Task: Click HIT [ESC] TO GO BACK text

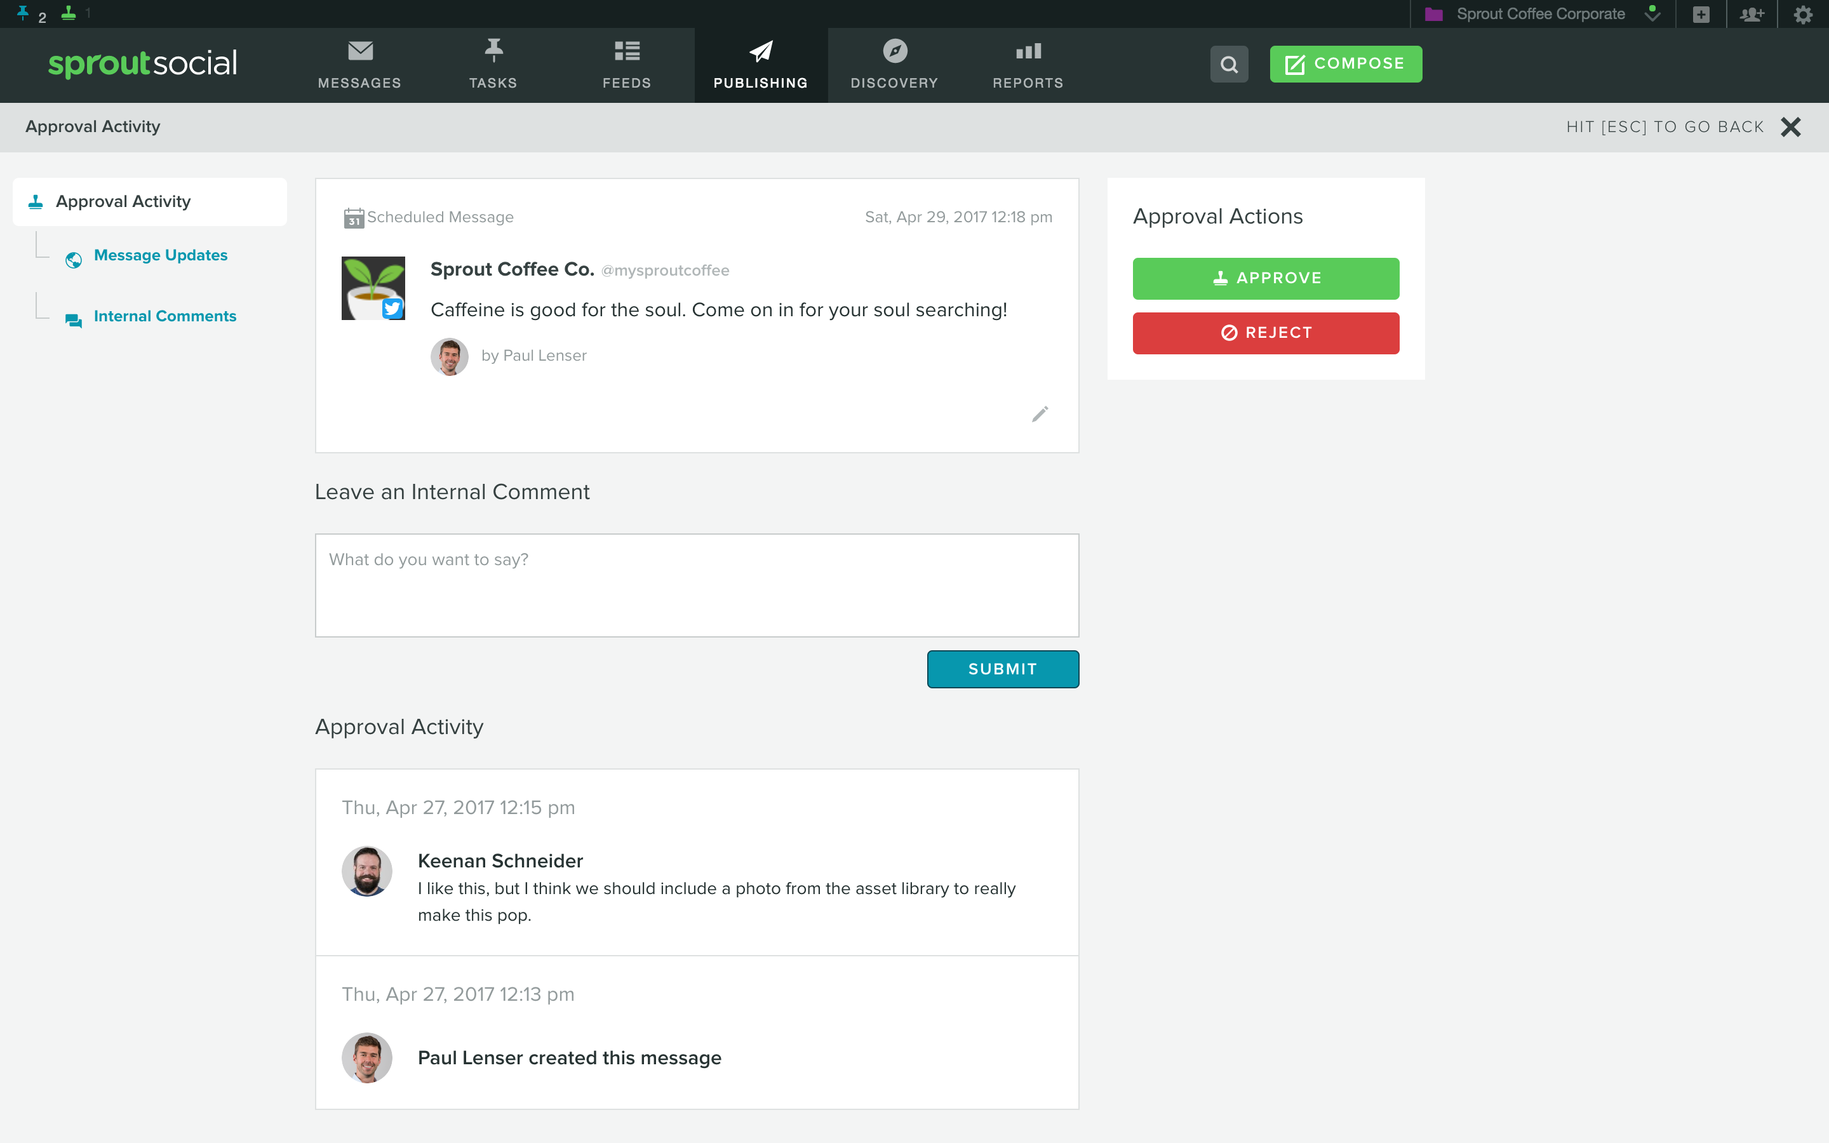Action: (1665, 126)
